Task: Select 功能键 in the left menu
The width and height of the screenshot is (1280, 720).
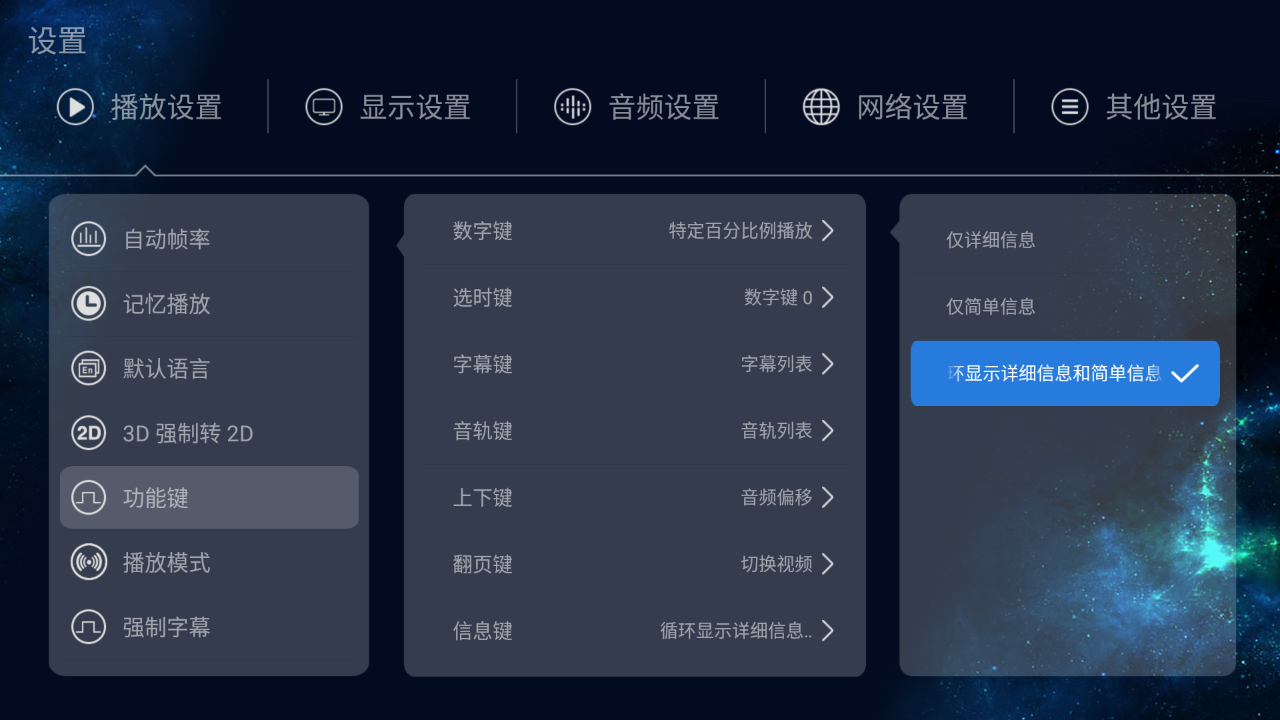Action: point(209,497)
